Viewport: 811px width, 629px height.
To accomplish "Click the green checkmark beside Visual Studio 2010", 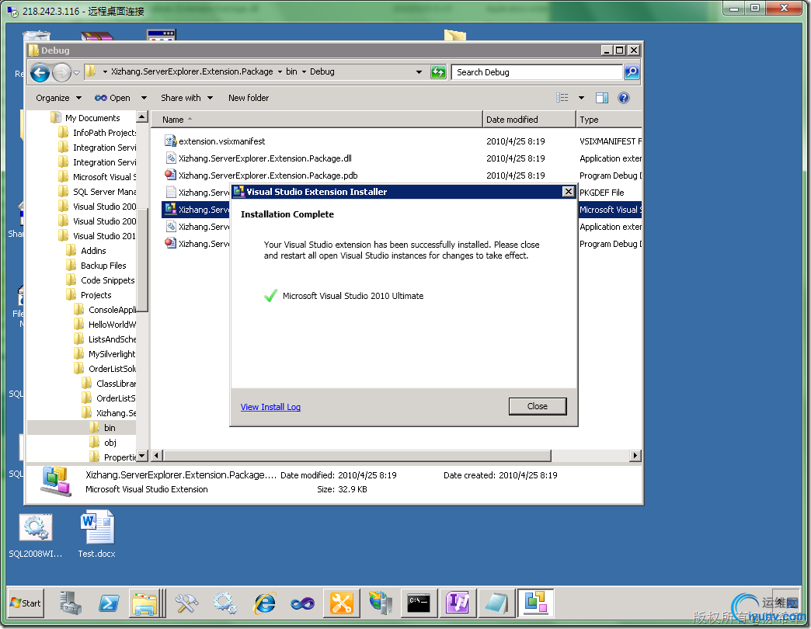I will pyautogui.click(x=270, y=296).
